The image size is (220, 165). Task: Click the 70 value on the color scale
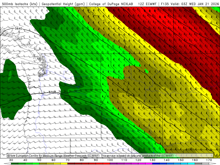[68, 160]
